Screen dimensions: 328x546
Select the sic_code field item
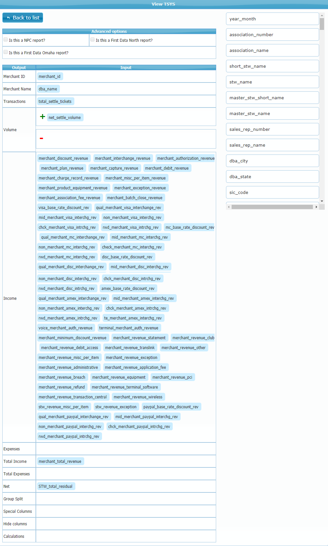point(272,193)
